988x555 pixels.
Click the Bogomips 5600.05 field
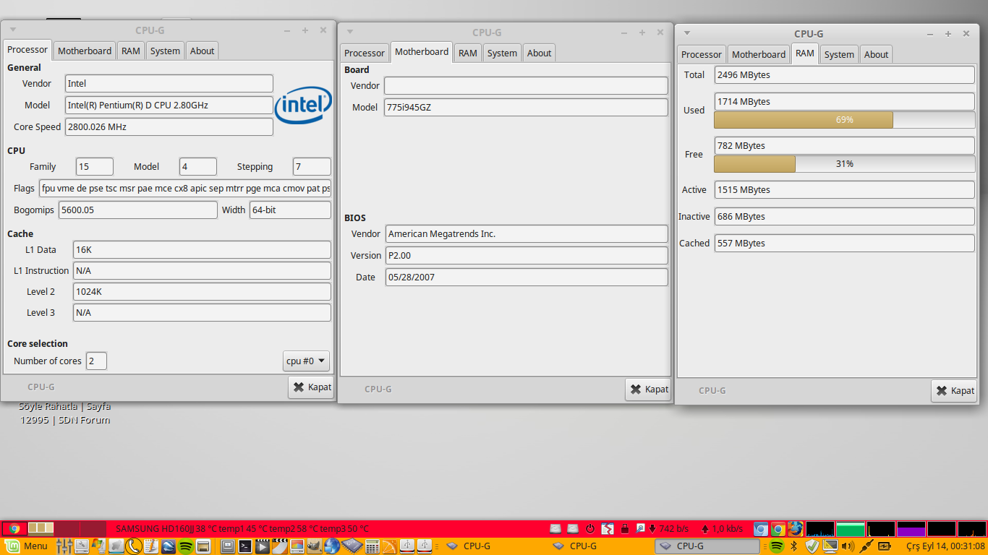tap(138, 210)
